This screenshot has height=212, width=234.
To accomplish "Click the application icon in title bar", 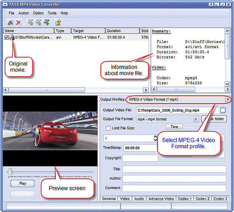I will (5, 5).
